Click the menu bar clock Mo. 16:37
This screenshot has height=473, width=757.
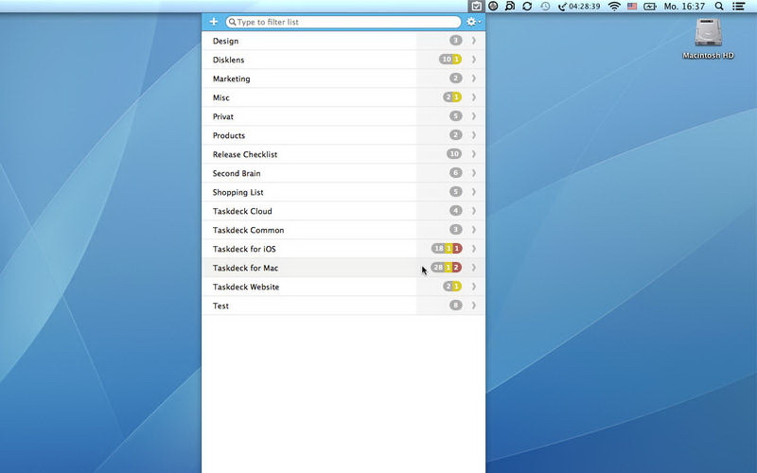683,7
